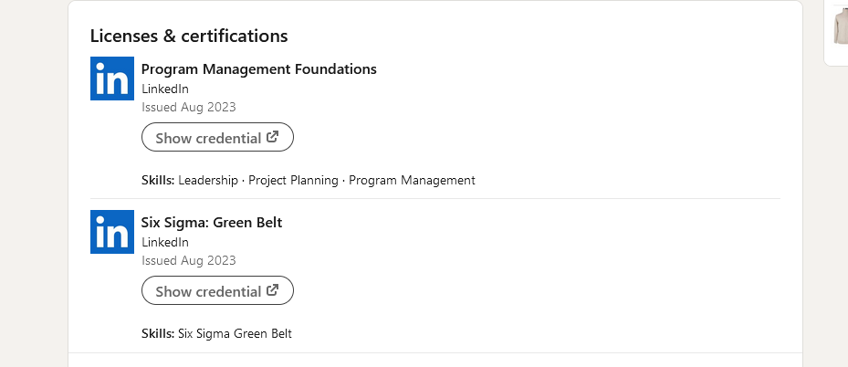Click Issued Aug 2023 under Six Sigma: Green Belt
848x367 pixels.
(x=189, y=260)
